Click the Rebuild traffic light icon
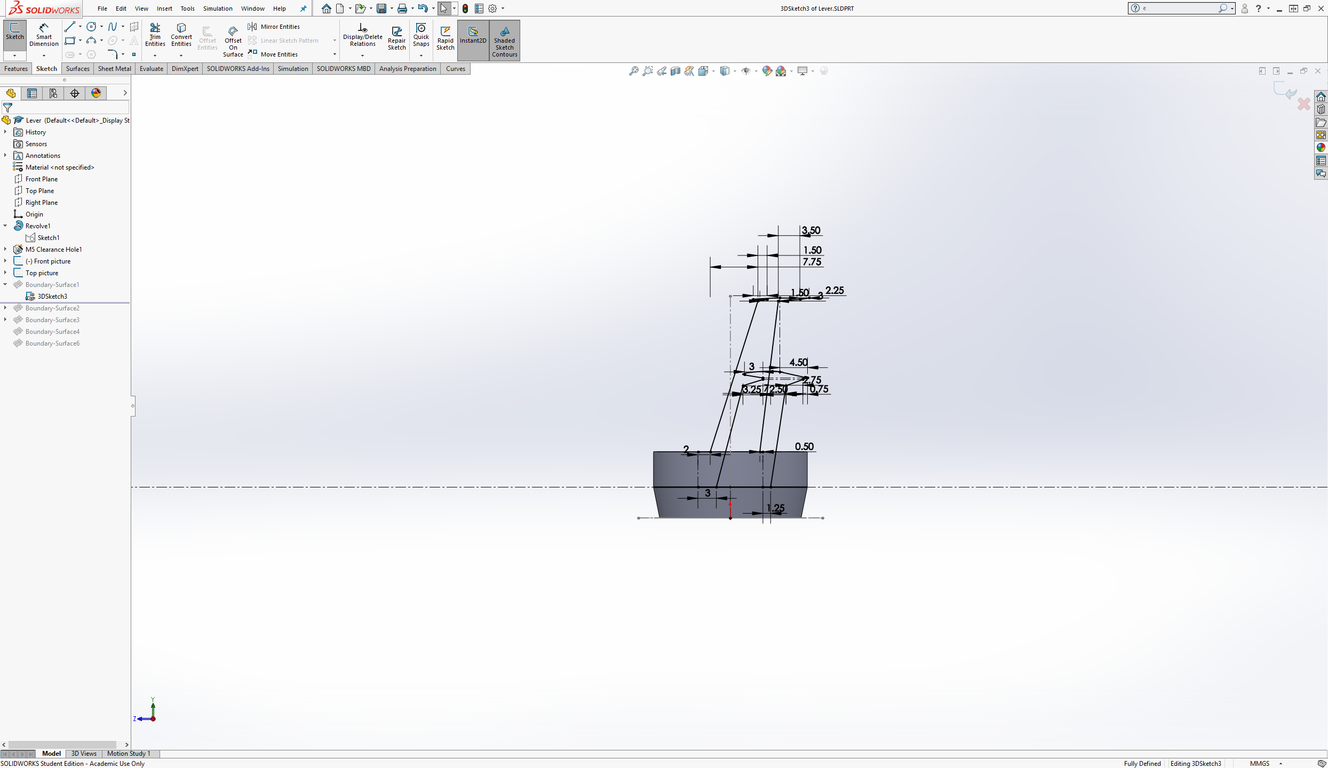The width and height of the screenshot is (1328, 768). tap(465, 9)
